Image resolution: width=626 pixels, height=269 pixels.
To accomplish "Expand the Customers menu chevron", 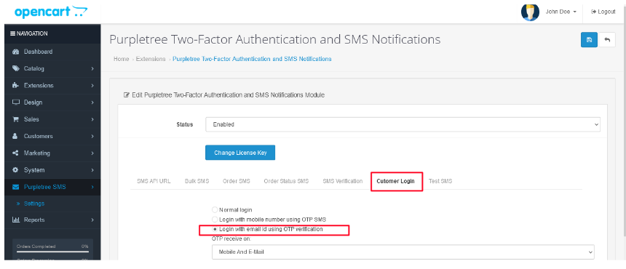I will point(92,136).
